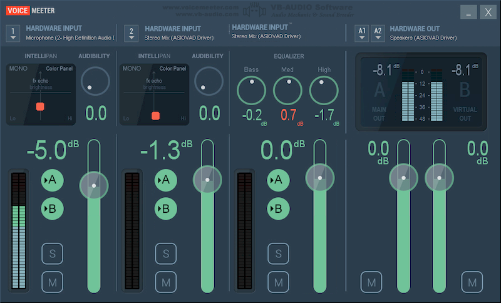Toggle bus B routing on input 2 strip
501x303 pixels.
point(166,209)
